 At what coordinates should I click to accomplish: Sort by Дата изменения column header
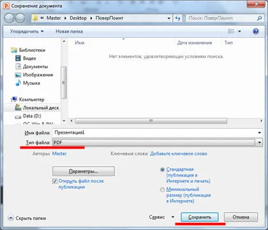click(x=195, y=43)
